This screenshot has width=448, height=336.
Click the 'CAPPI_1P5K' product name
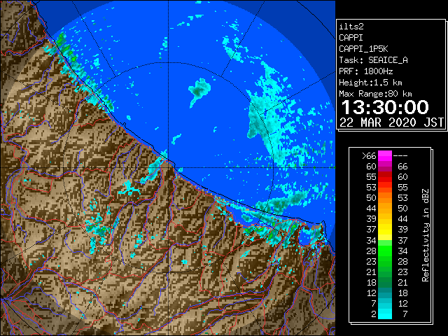(363, 49)
